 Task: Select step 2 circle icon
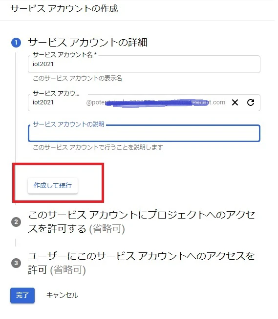pyautogui.click(x=16, y=222)
